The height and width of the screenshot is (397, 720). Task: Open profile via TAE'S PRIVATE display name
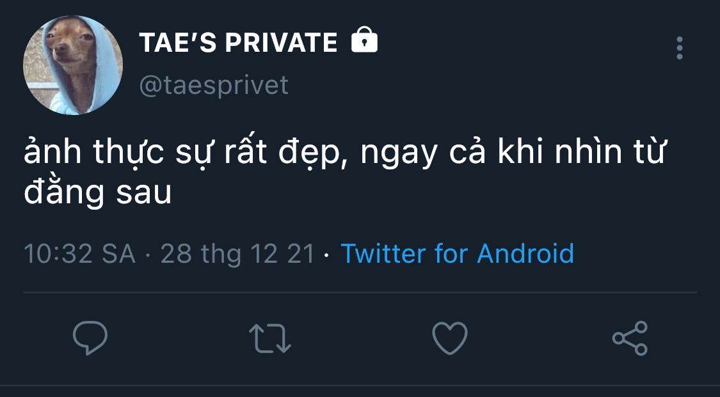(x=238, y=43)
